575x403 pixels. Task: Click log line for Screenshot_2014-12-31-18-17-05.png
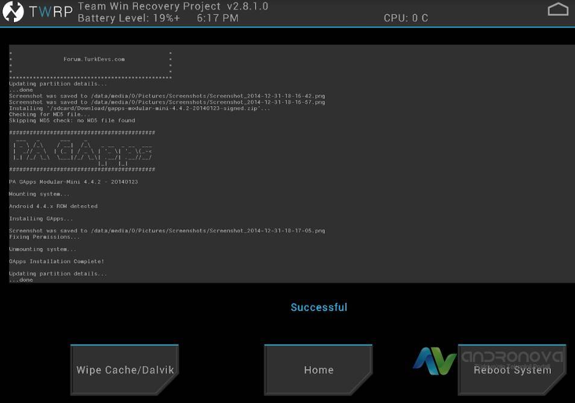[x=167, y=230]
